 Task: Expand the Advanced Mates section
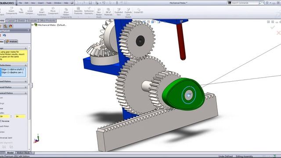(x=25, y=87)
